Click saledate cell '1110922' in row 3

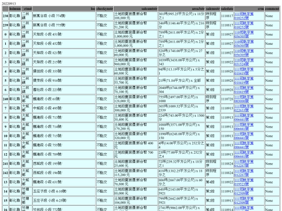coord(227,62)
